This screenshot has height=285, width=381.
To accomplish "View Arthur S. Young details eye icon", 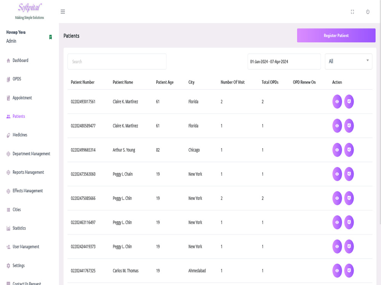I will (337, 150).
